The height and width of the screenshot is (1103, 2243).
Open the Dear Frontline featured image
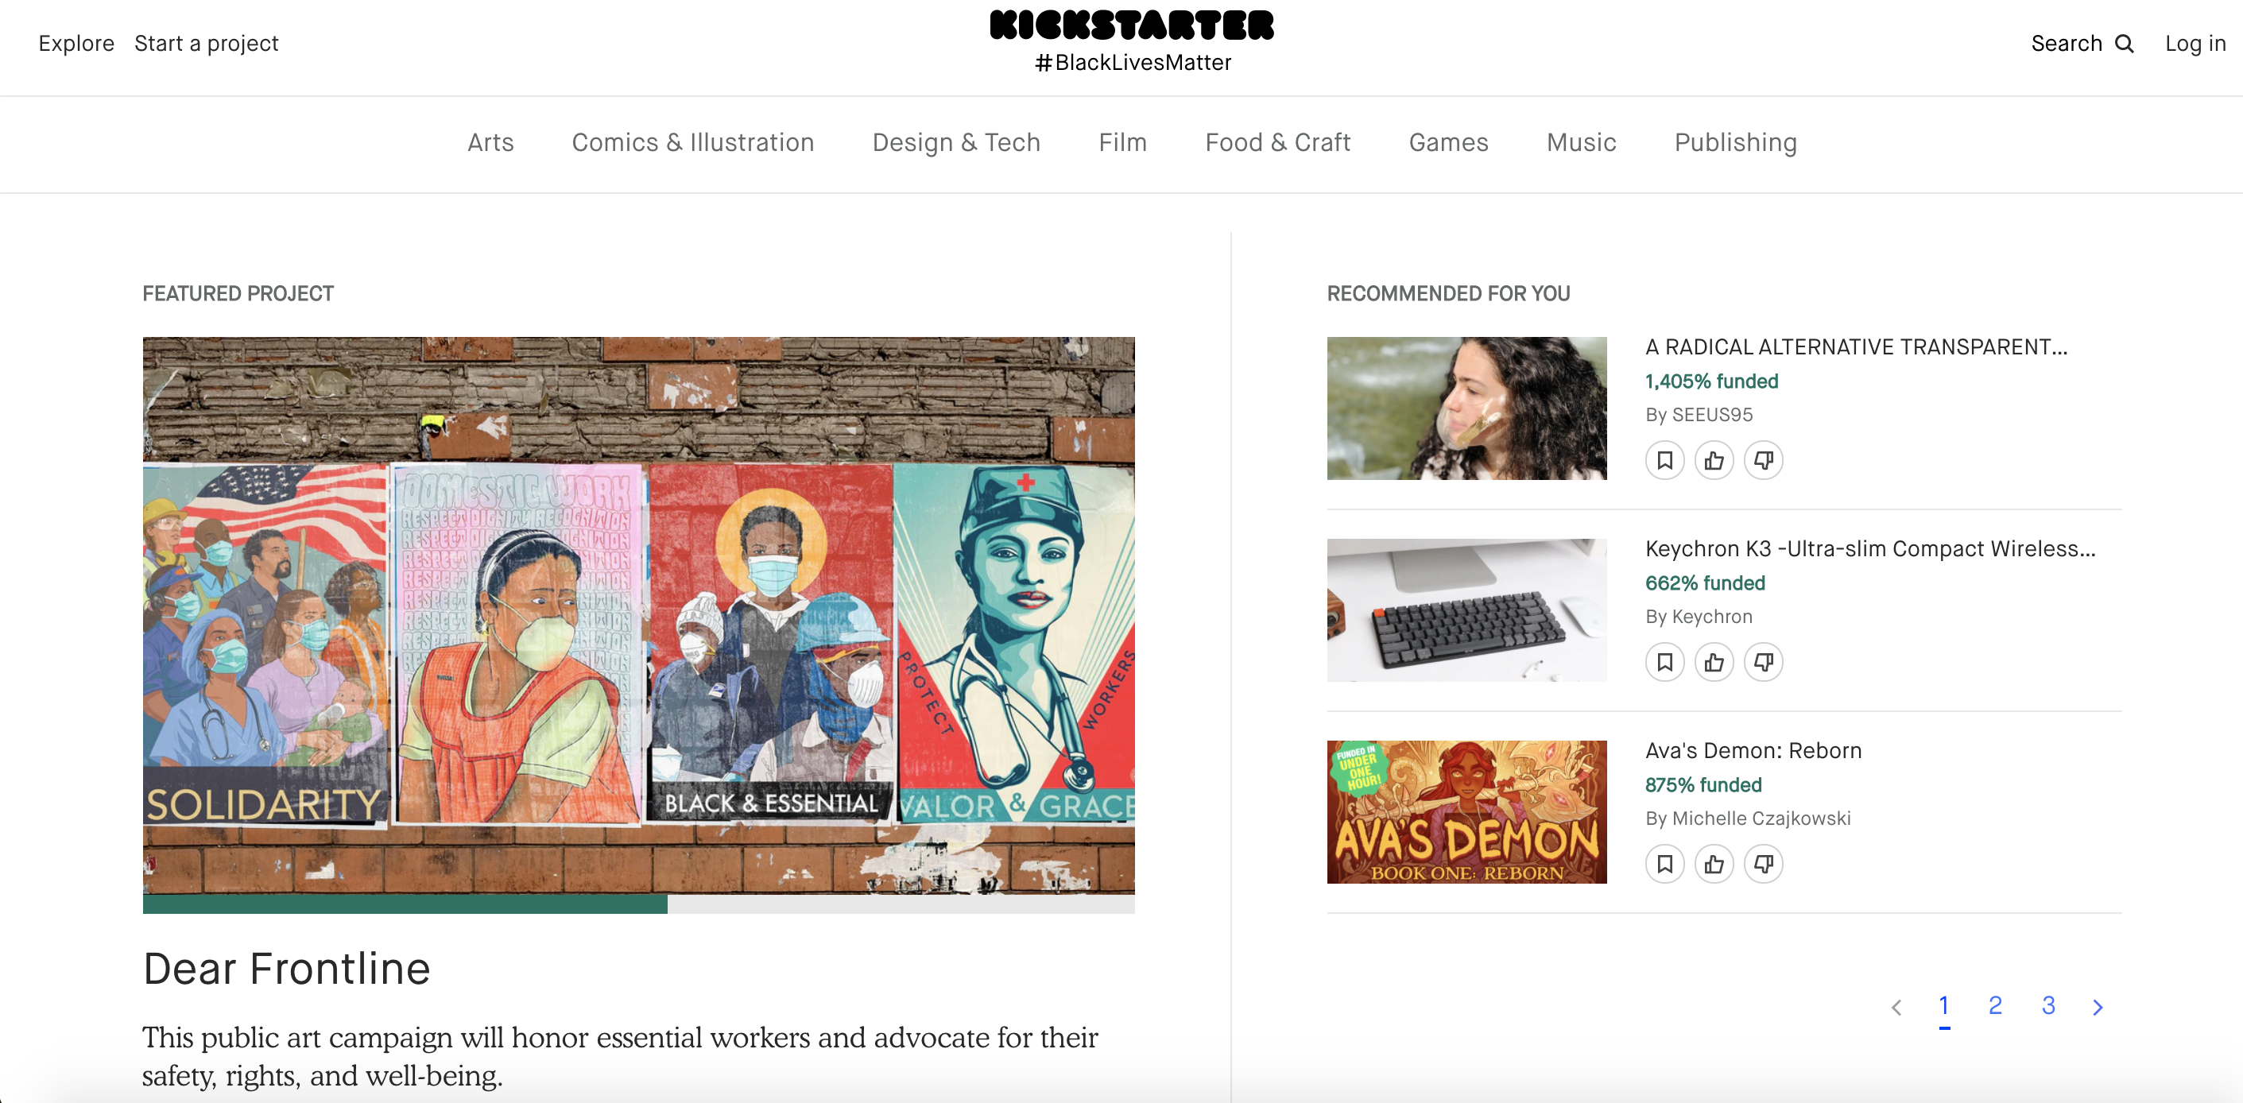tap(638, 616)
